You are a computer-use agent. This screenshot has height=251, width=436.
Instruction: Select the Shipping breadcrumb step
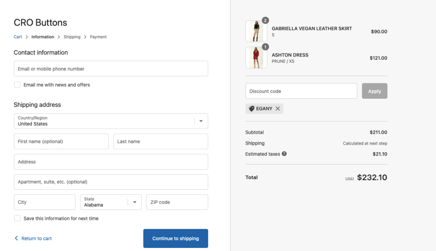pyautogui.click(x=72, y=37)
